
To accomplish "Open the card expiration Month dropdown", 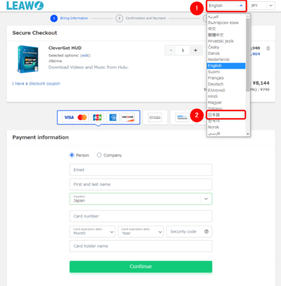I will (x=92, y=231).
